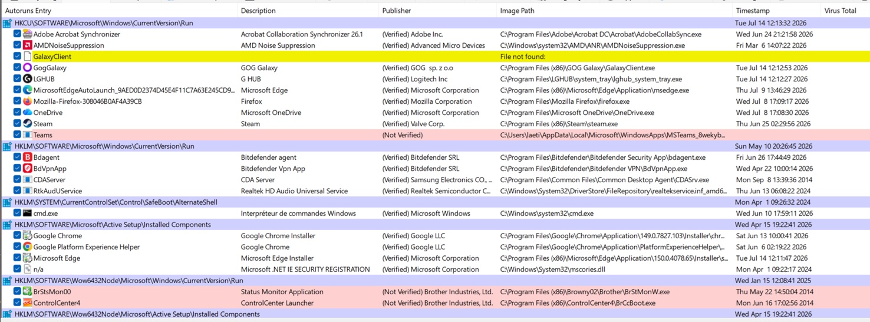Select '(Verified) Logitech Inc' publisher cell
This screenshot has height=322, width=870.
click(x=415, y=79)
